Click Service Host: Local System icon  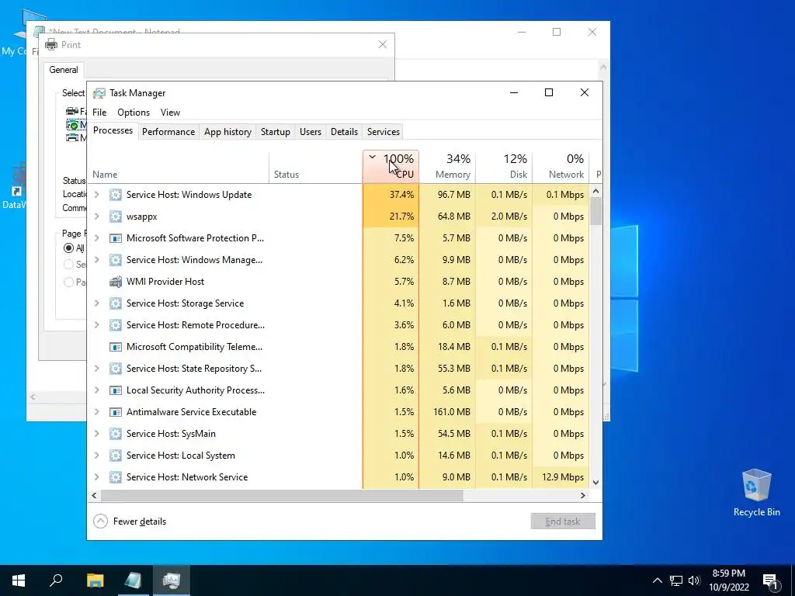(116, 456)
